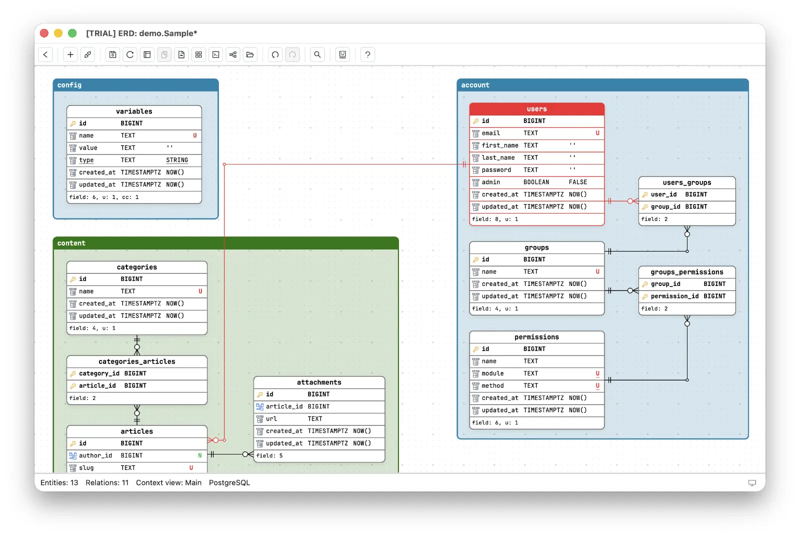Screen dimensions: 800x537
Task: Open the terminal console icon
Action: (x=215, y=54)
